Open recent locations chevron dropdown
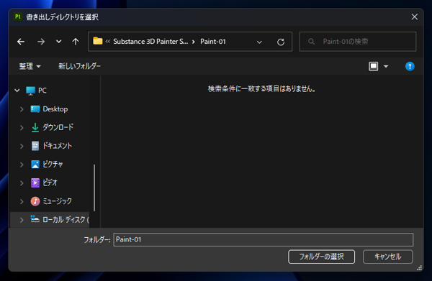432x281 pixels. pyautogui.click(x=59, y=42)
